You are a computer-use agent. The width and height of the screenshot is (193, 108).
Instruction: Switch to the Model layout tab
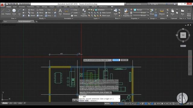tap(5, 103)
